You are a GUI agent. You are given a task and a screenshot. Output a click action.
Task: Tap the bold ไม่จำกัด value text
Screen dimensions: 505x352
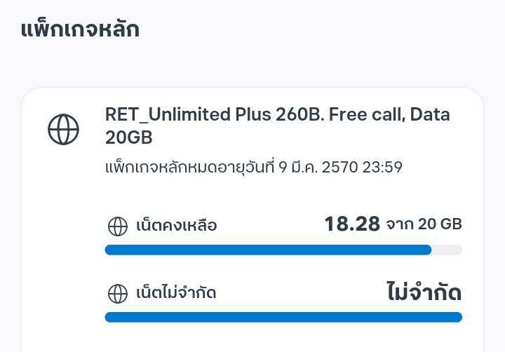coord(424,292)
